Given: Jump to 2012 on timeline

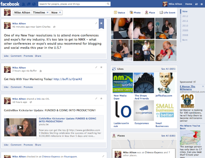Looking at the screenshot, I should tap(185, 16).
